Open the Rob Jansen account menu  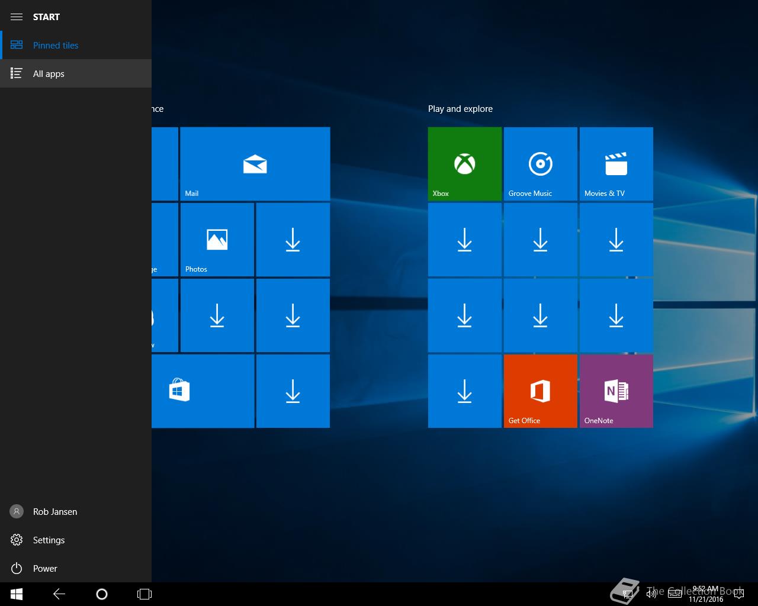click(76, 511)
